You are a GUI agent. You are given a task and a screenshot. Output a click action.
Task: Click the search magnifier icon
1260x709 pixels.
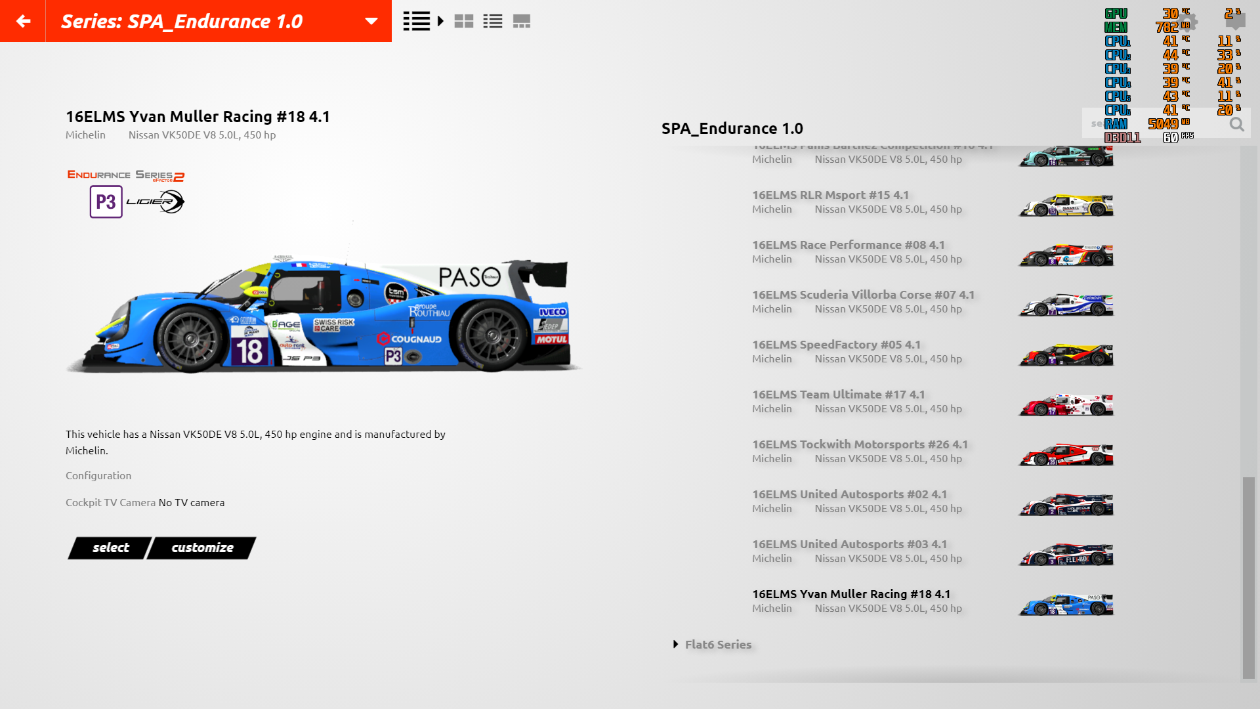point(1236,124)
